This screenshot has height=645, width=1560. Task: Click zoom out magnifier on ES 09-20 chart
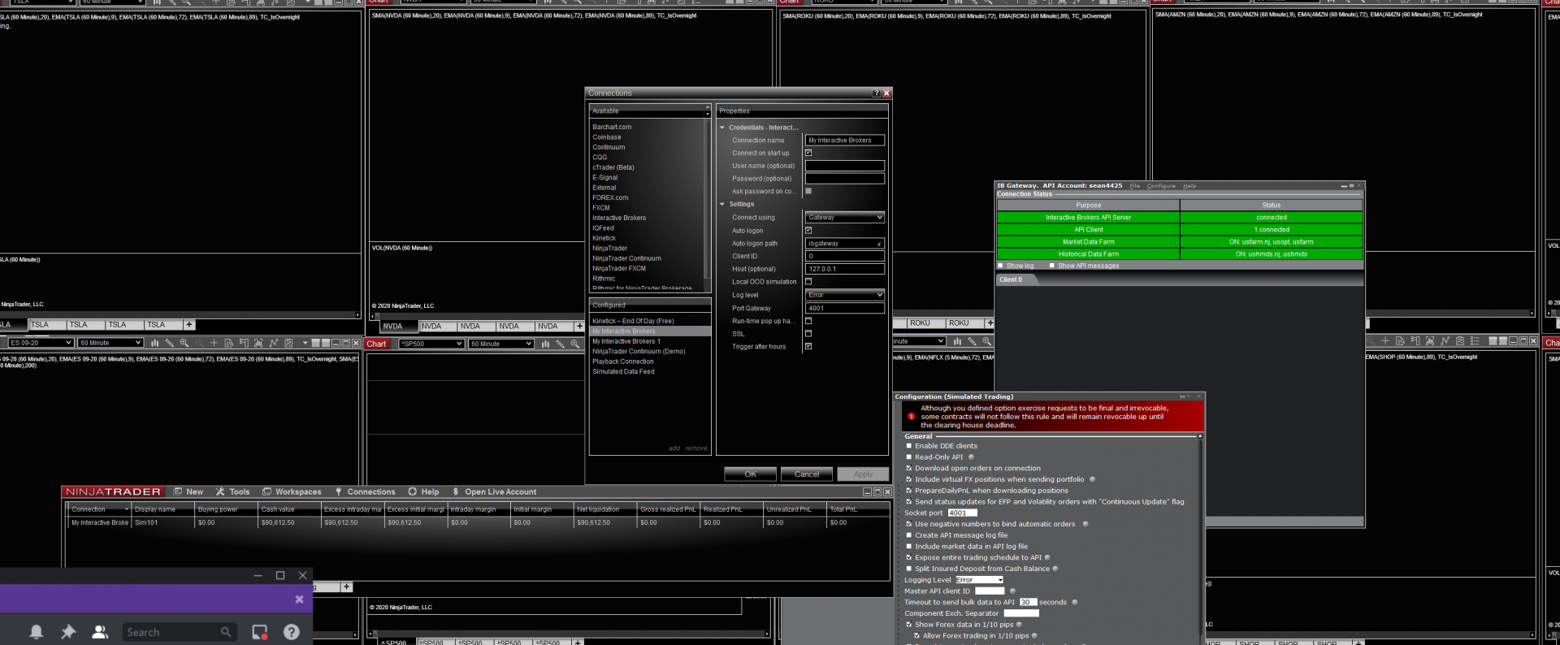199,343
